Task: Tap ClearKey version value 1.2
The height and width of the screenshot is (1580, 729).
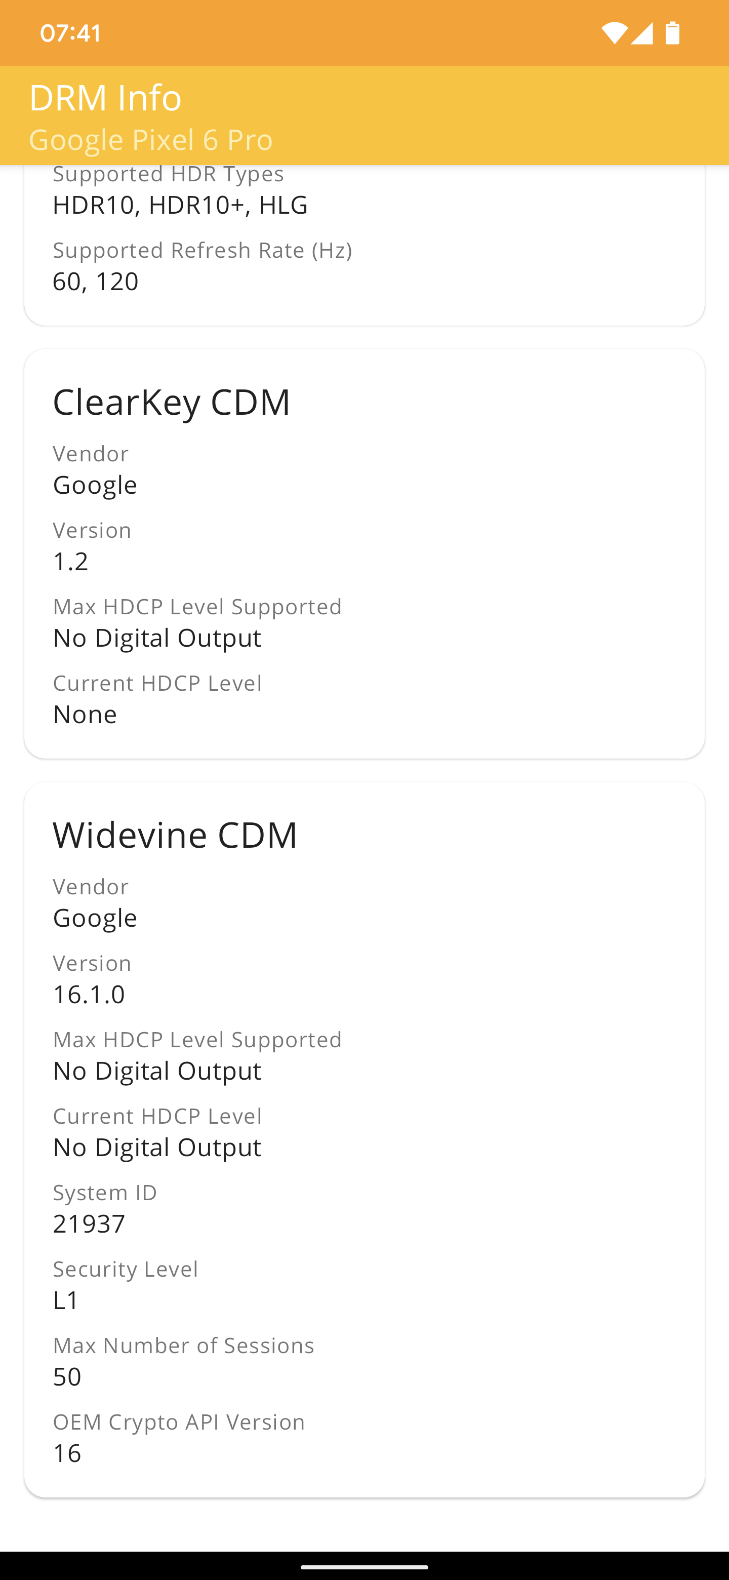Action: [x=70, y=561]
